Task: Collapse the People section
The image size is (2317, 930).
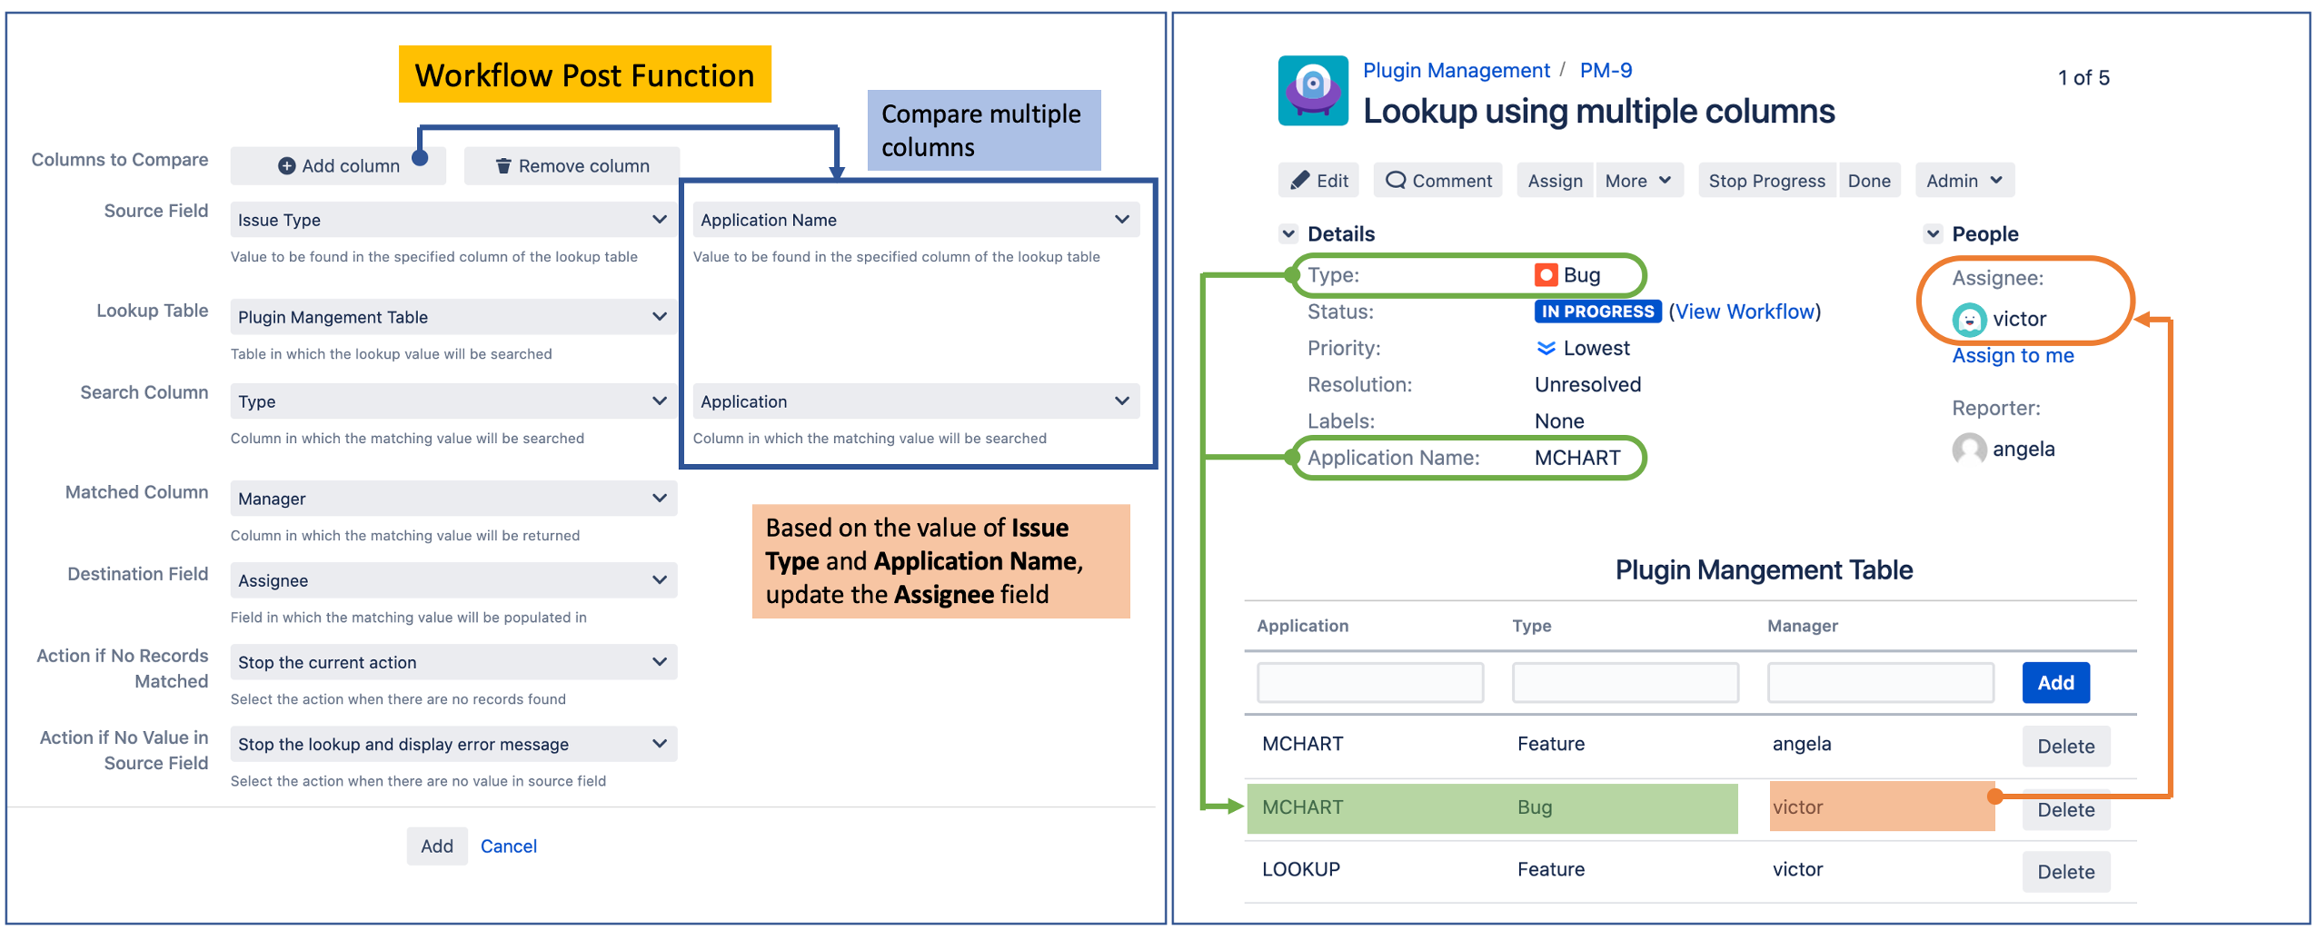Action: [x=1932, y=233]
